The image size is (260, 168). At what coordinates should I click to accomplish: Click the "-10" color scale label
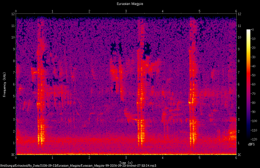[x=253, y=39]
